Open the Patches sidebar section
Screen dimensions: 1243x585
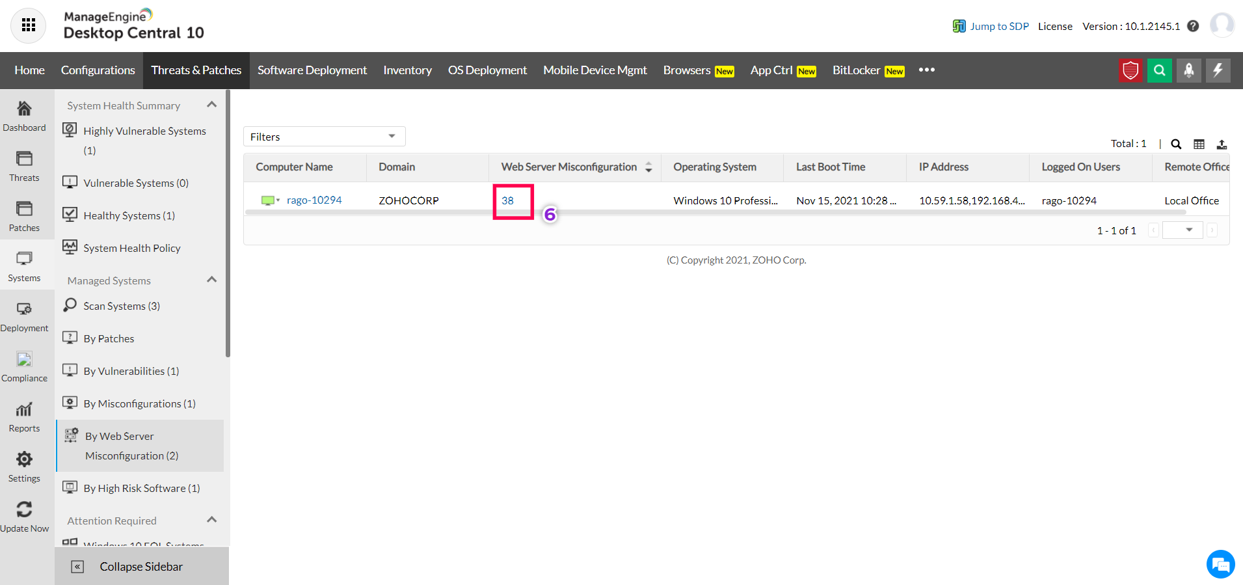pos(24,217)
